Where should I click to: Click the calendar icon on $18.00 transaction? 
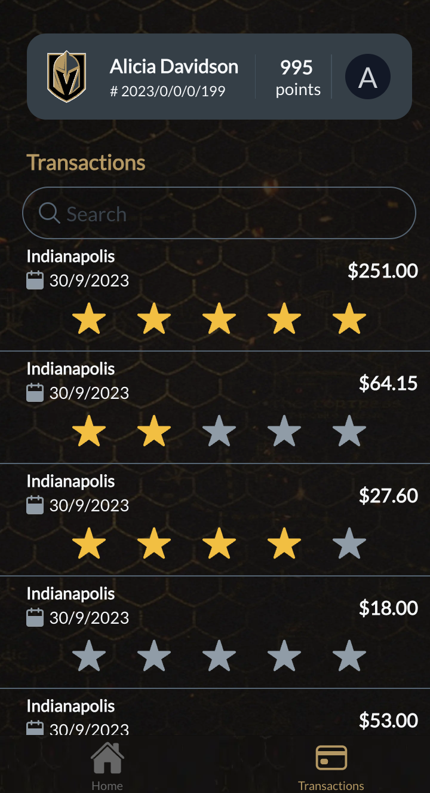pyautogui.click(x=35, y=618)
